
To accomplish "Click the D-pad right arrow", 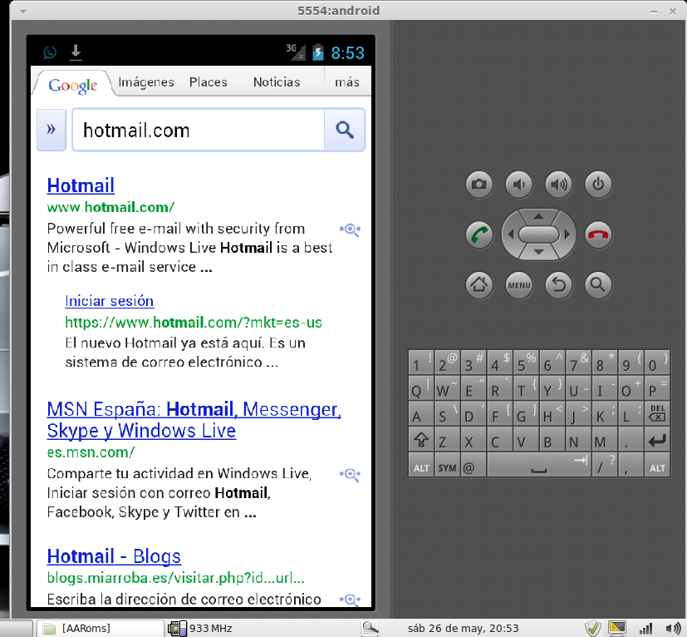I will 567,235.
